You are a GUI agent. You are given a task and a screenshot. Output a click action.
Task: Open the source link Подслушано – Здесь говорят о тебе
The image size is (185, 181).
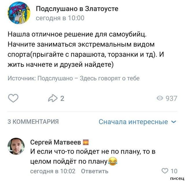coord(89,78)
